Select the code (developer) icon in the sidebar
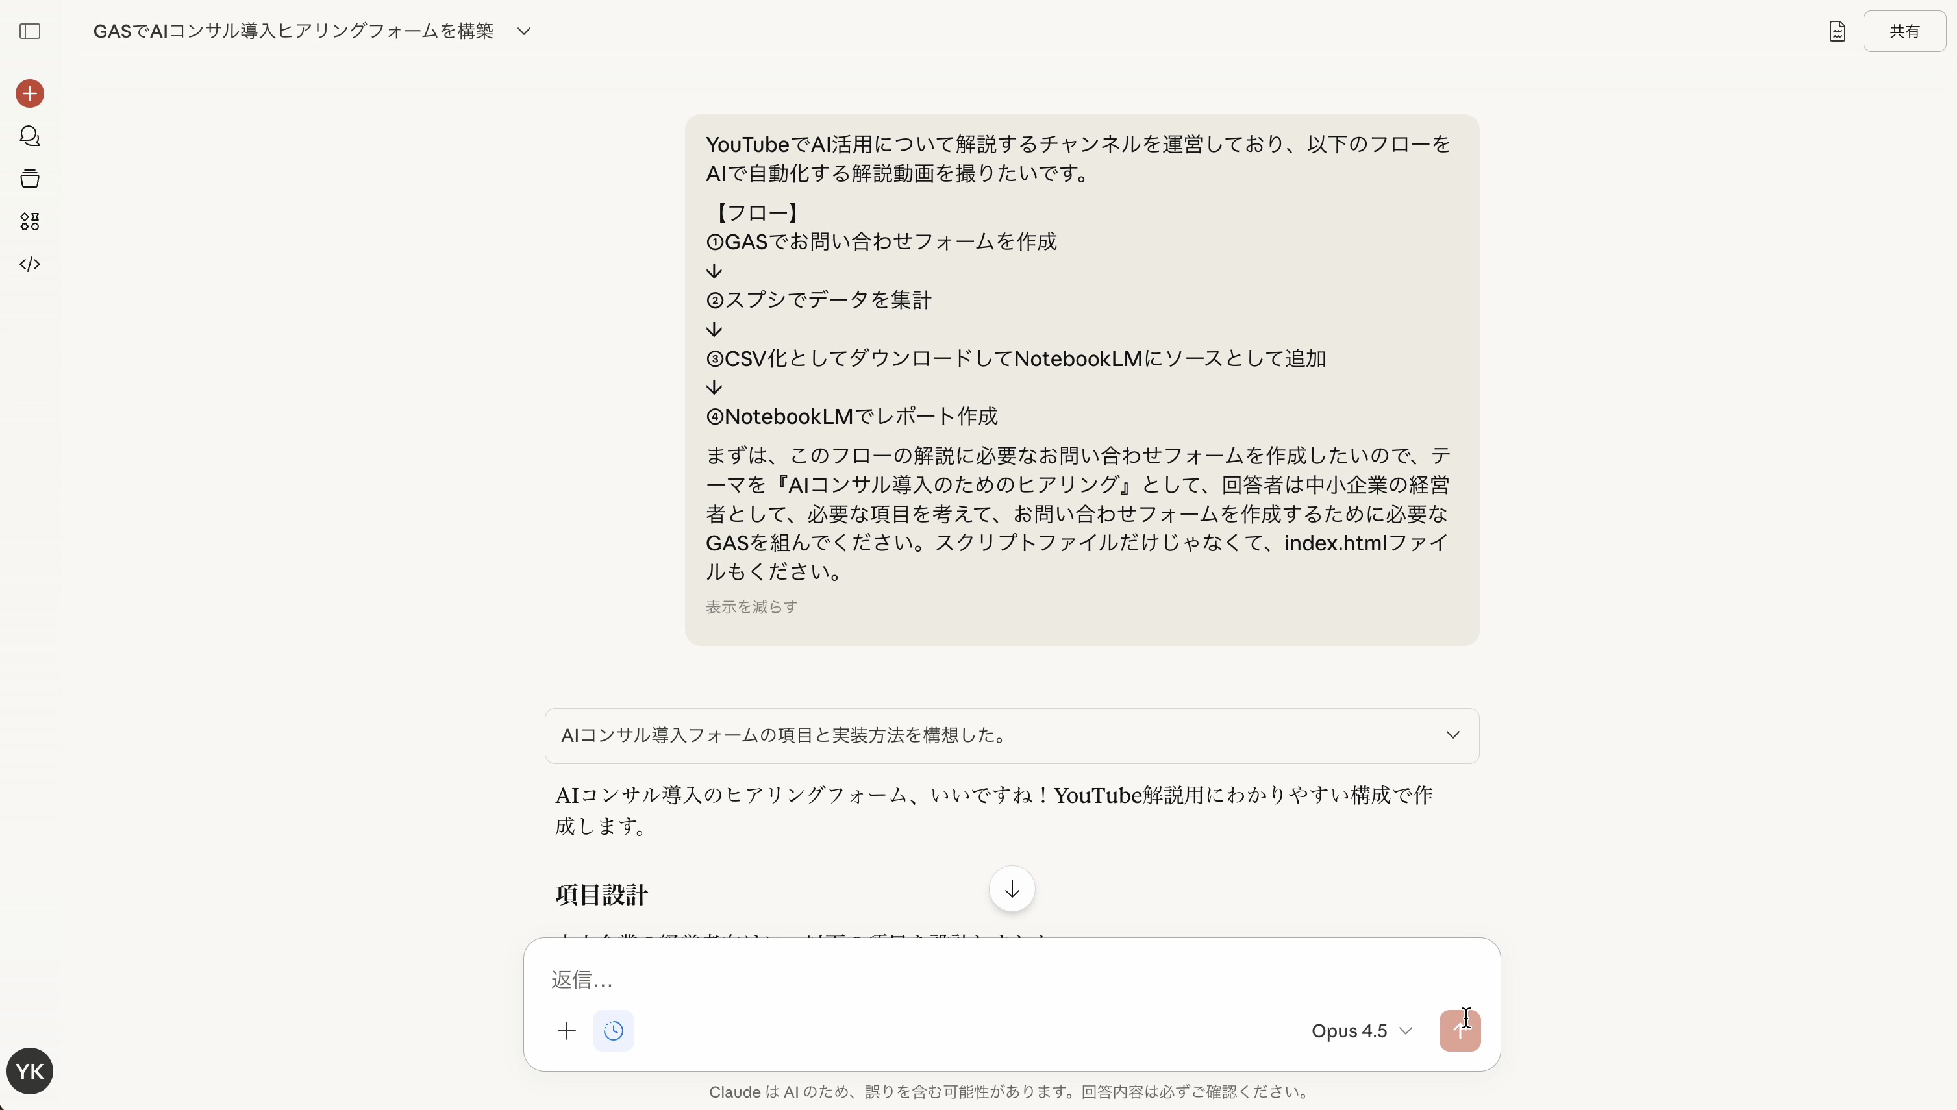This screenshot has width=1957, height=1110. pyautogui.click(x=29, y=264)
